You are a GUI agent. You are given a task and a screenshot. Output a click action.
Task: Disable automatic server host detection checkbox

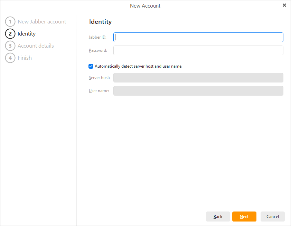pos(91,66)
